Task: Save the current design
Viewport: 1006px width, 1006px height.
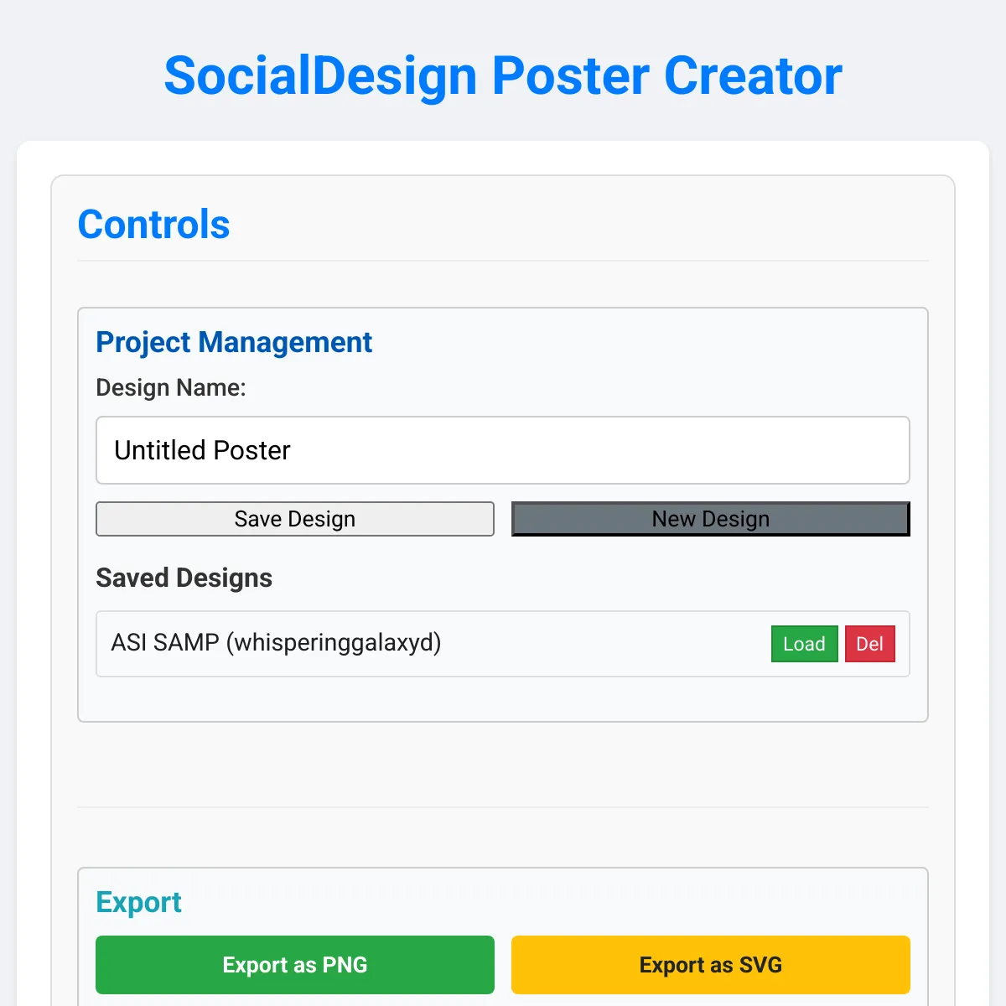Action: click(x=295, y=519)
